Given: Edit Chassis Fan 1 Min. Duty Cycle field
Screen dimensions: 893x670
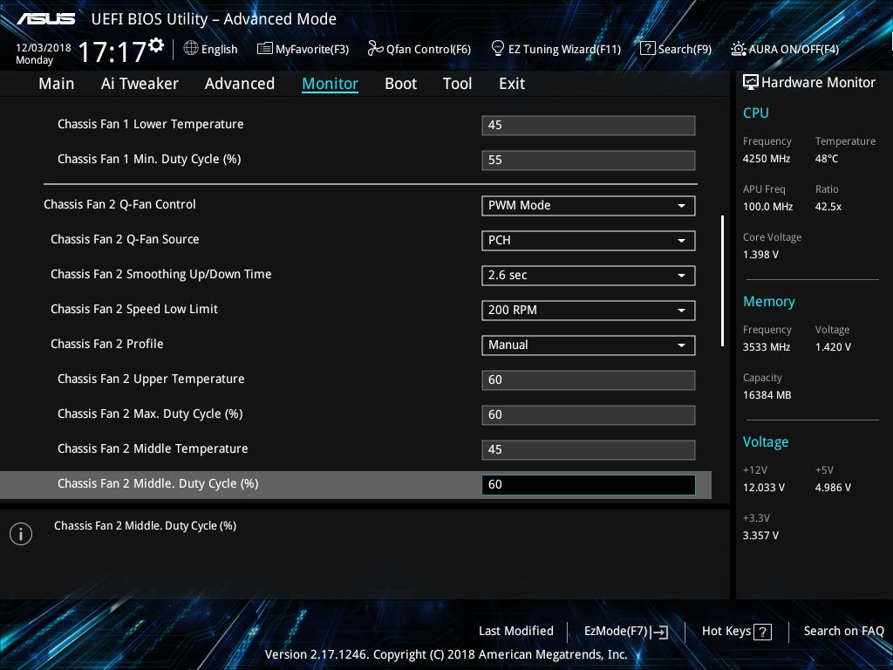Looking at the screenshot, I should (x=589, y=161).
